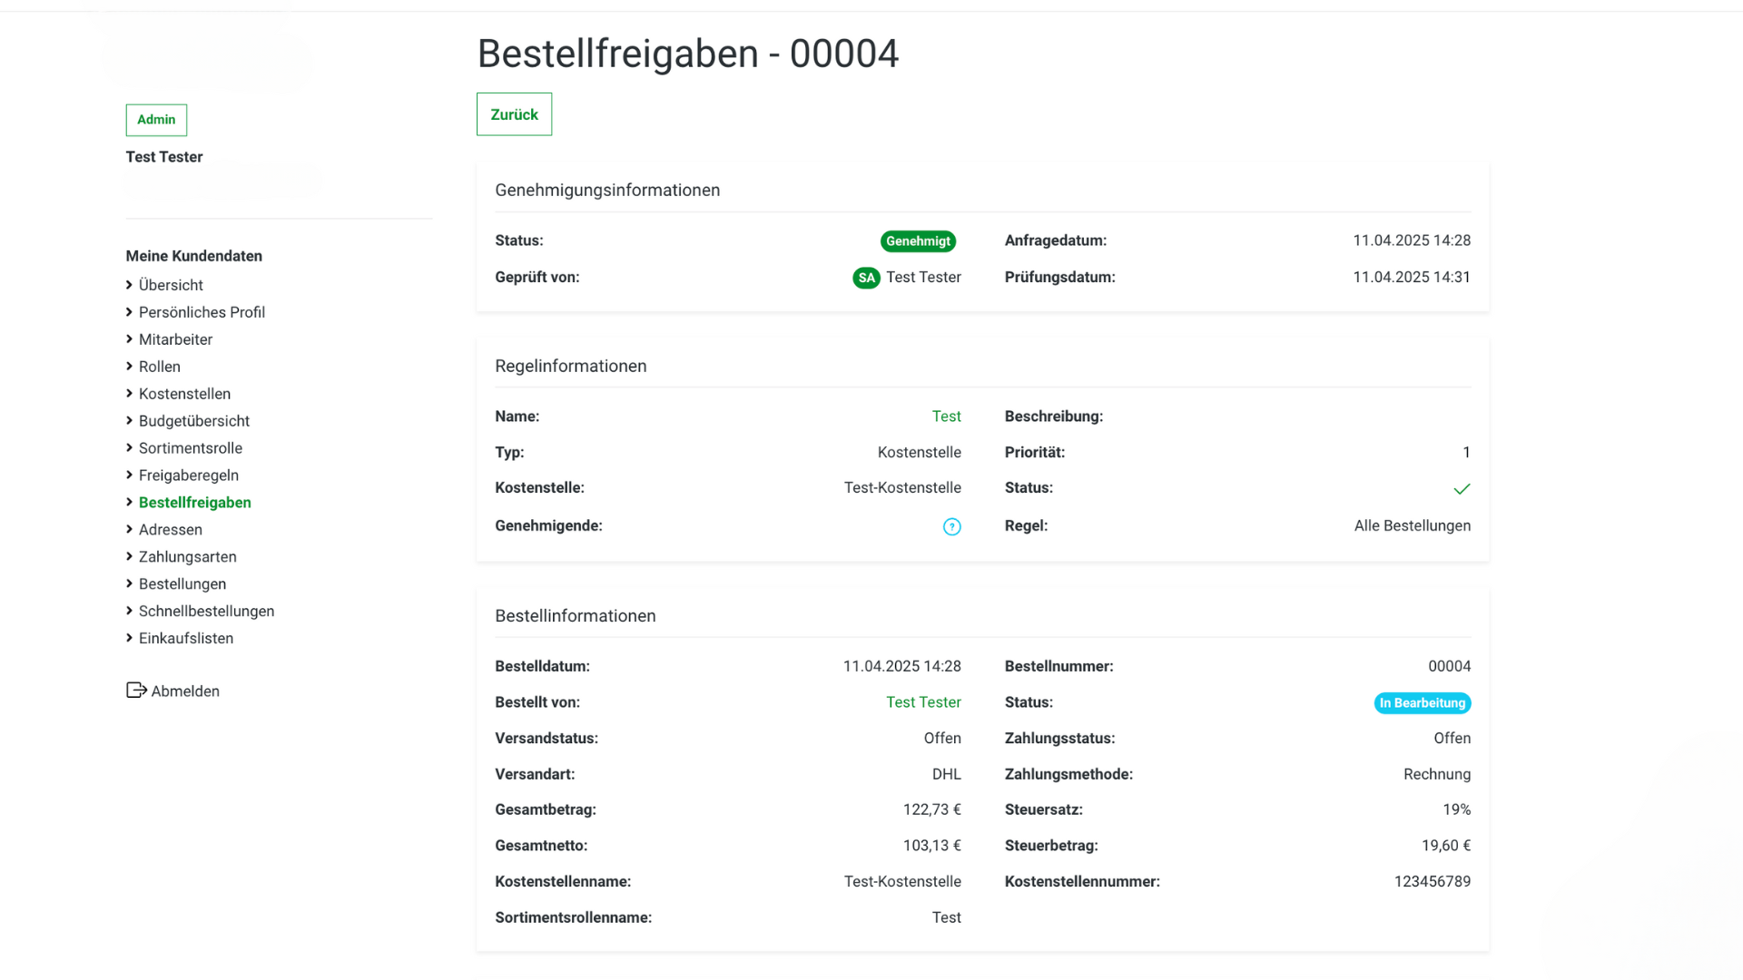Click the green checkmark status icon
This screenshot has height=980, width=1743.
[1461, 489]
